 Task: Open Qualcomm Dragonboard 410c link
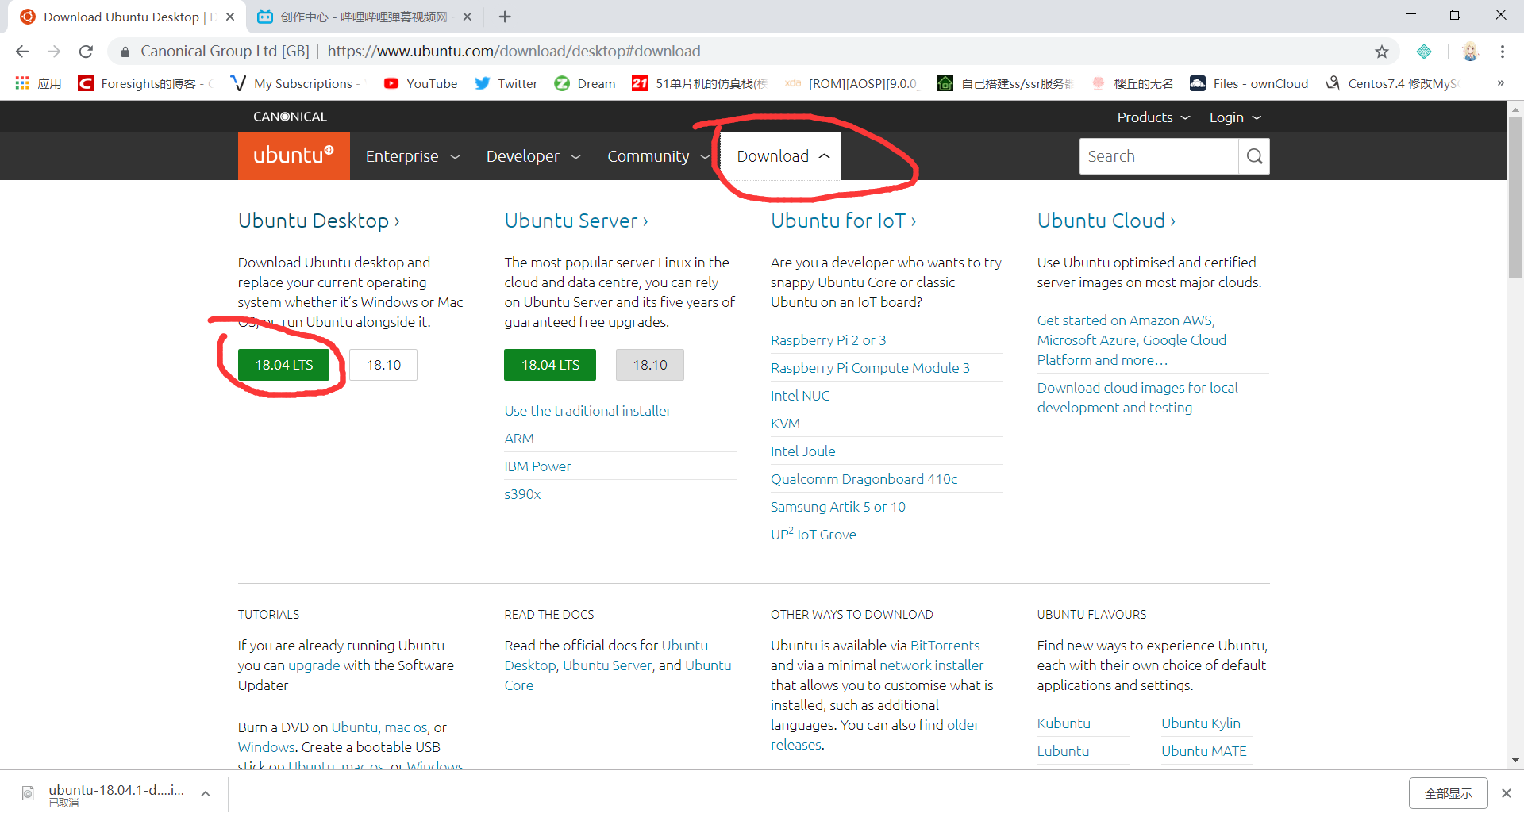[x=864, y=479]
